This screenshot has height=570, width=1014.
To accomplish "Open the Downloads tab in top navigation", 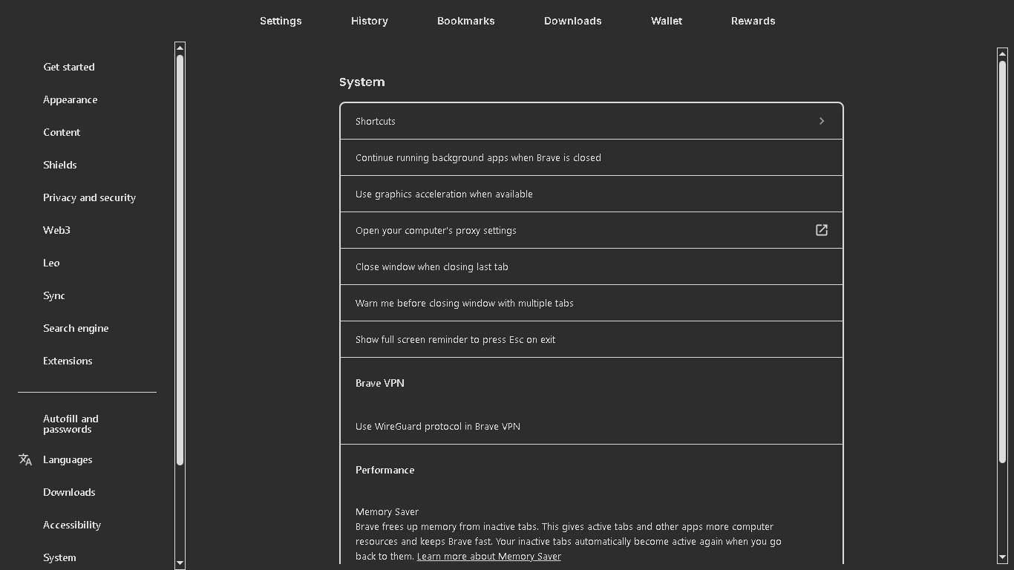I will point(573,21).
